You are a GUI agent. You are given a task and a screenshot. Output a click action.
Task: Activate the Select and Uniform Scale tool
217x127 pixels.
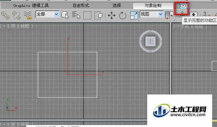click(134, 15)
